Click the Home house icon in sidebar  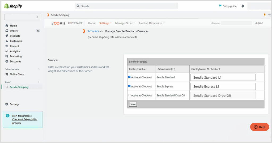pyautogui.click(x=7, y=26)
